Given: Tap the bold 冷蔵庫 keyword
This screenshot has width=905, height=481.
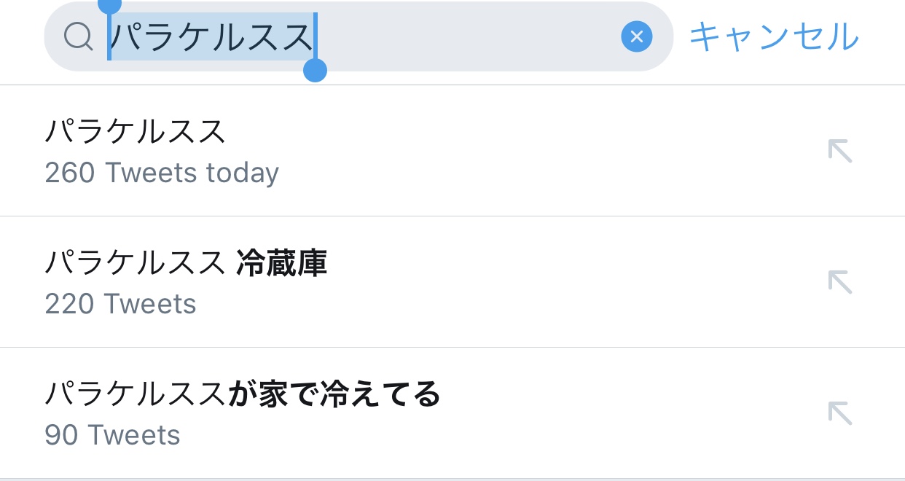Looking at the screenshot, I should pyautogui.click(x=282, y=263).
